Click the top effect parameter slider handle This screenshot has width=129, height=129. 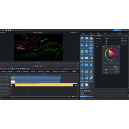(x=107, y=38)
